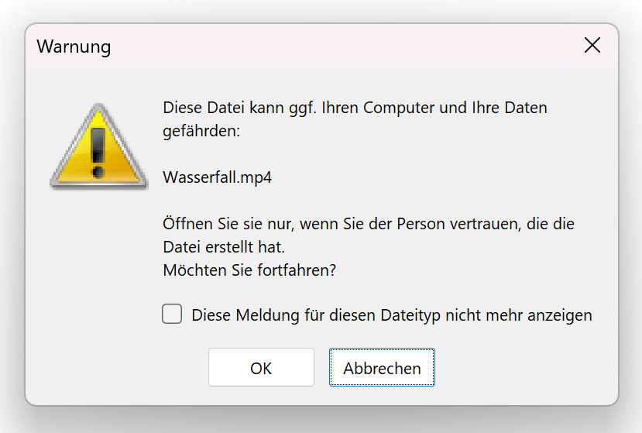The height and width of the screenshot is (433, 642).
Task: Click the checkbox label text about Dateityp
Action: (392, 315)
